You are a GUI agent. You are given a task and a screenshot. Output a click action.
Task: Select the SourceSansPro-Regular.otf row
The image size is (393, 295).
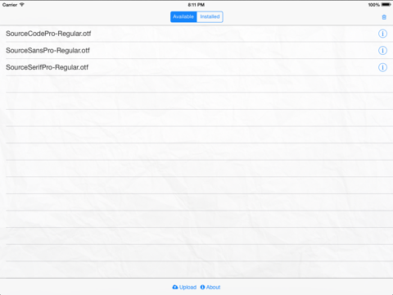click(196, 51)
